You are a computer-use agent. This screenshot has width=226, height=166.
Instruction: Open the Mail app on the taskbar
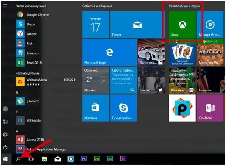click(x=58, y=159)
